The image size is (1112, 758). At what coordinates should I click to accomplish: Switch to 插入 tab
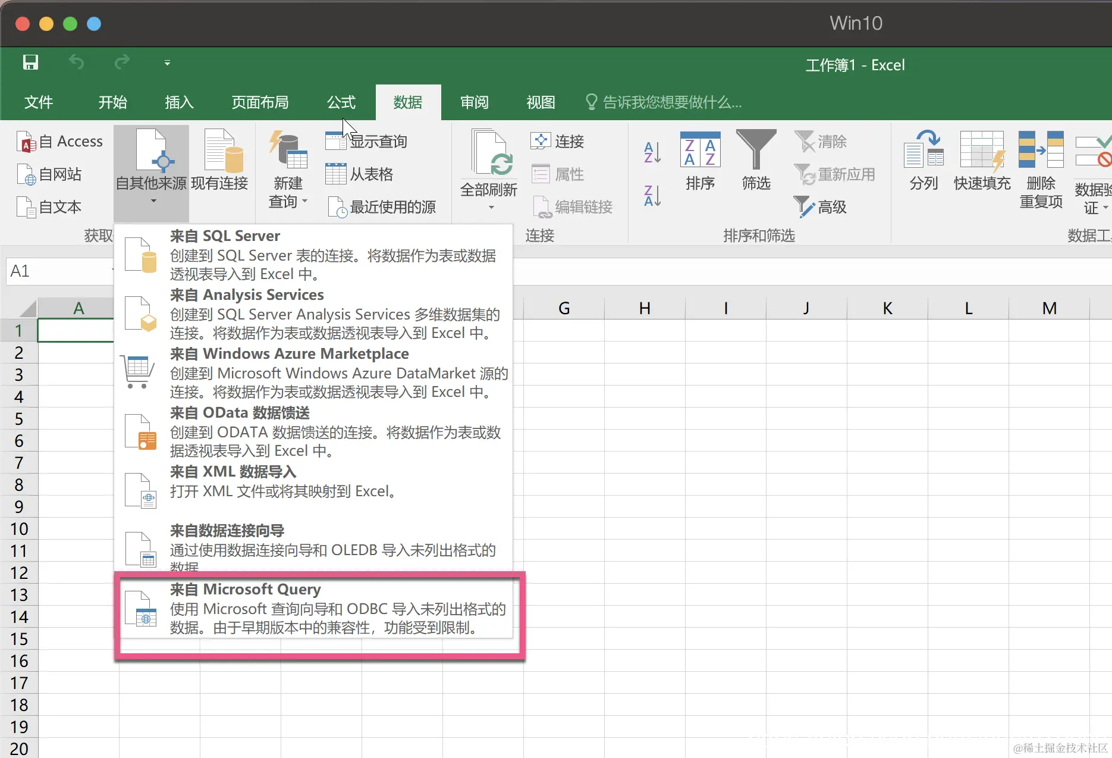pos(180,102)
